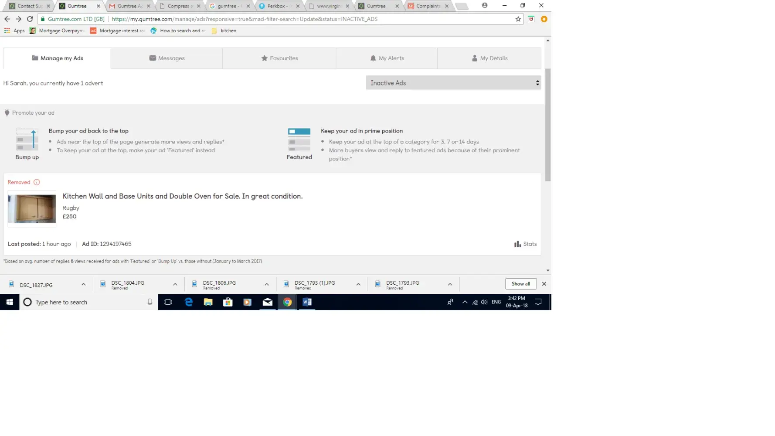Open the Mail app from taskbar
The width and height of the screenshot is (775, 436).
pyautogui.click(x=267, y=302)
